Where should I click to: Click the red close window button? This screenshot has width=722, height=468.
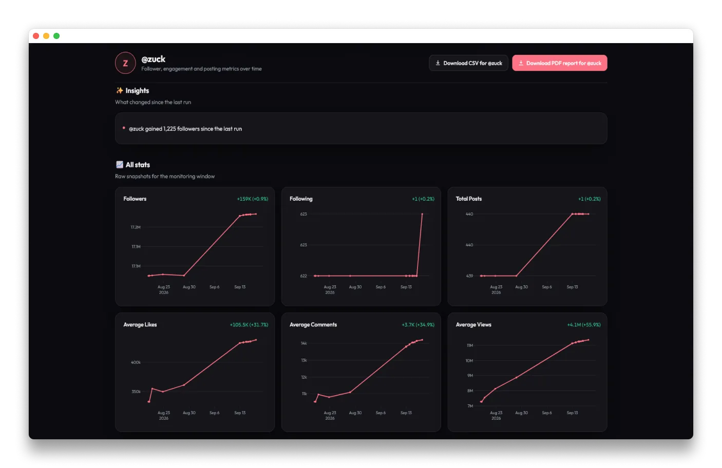point(36,36)
